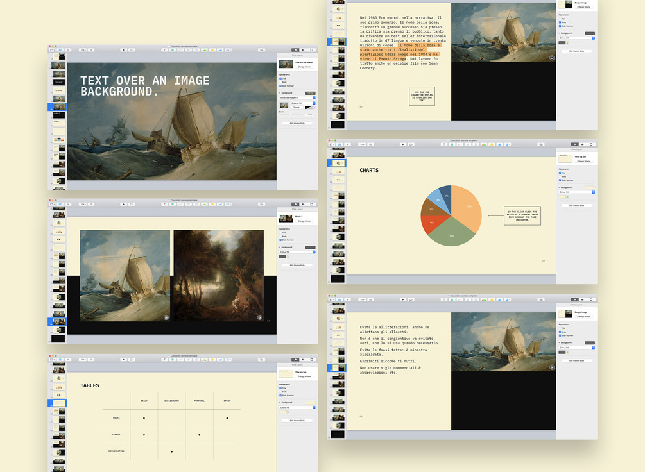Open View menu button in the two-photos window
The height and width of the screenshot is (472, 645).
coord(52,204)
